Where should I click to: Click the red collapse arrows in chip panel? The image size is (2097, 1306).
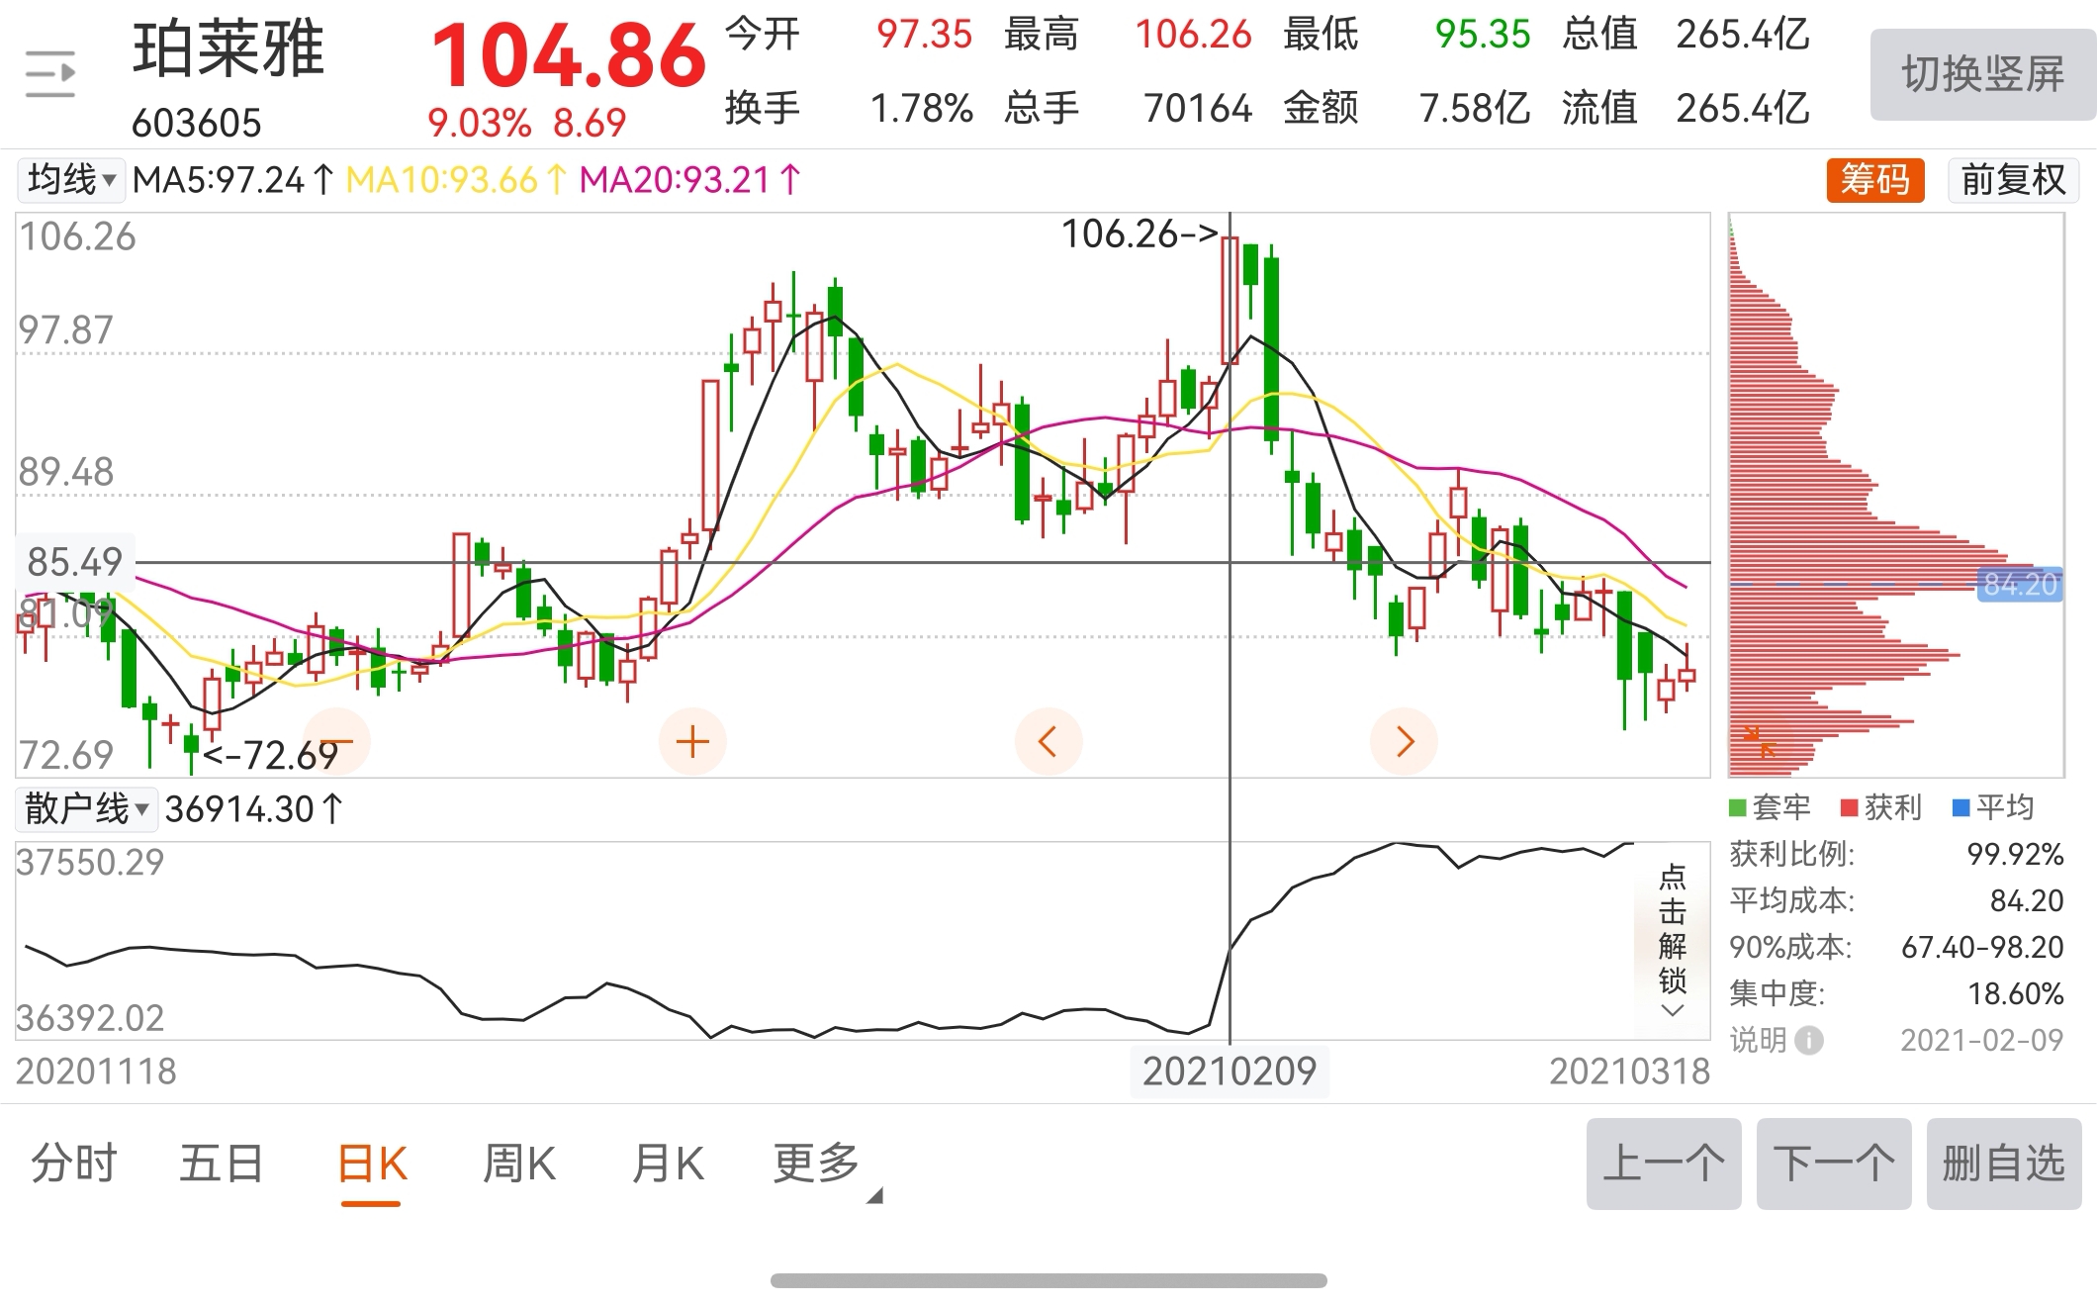coord(1760,741)
